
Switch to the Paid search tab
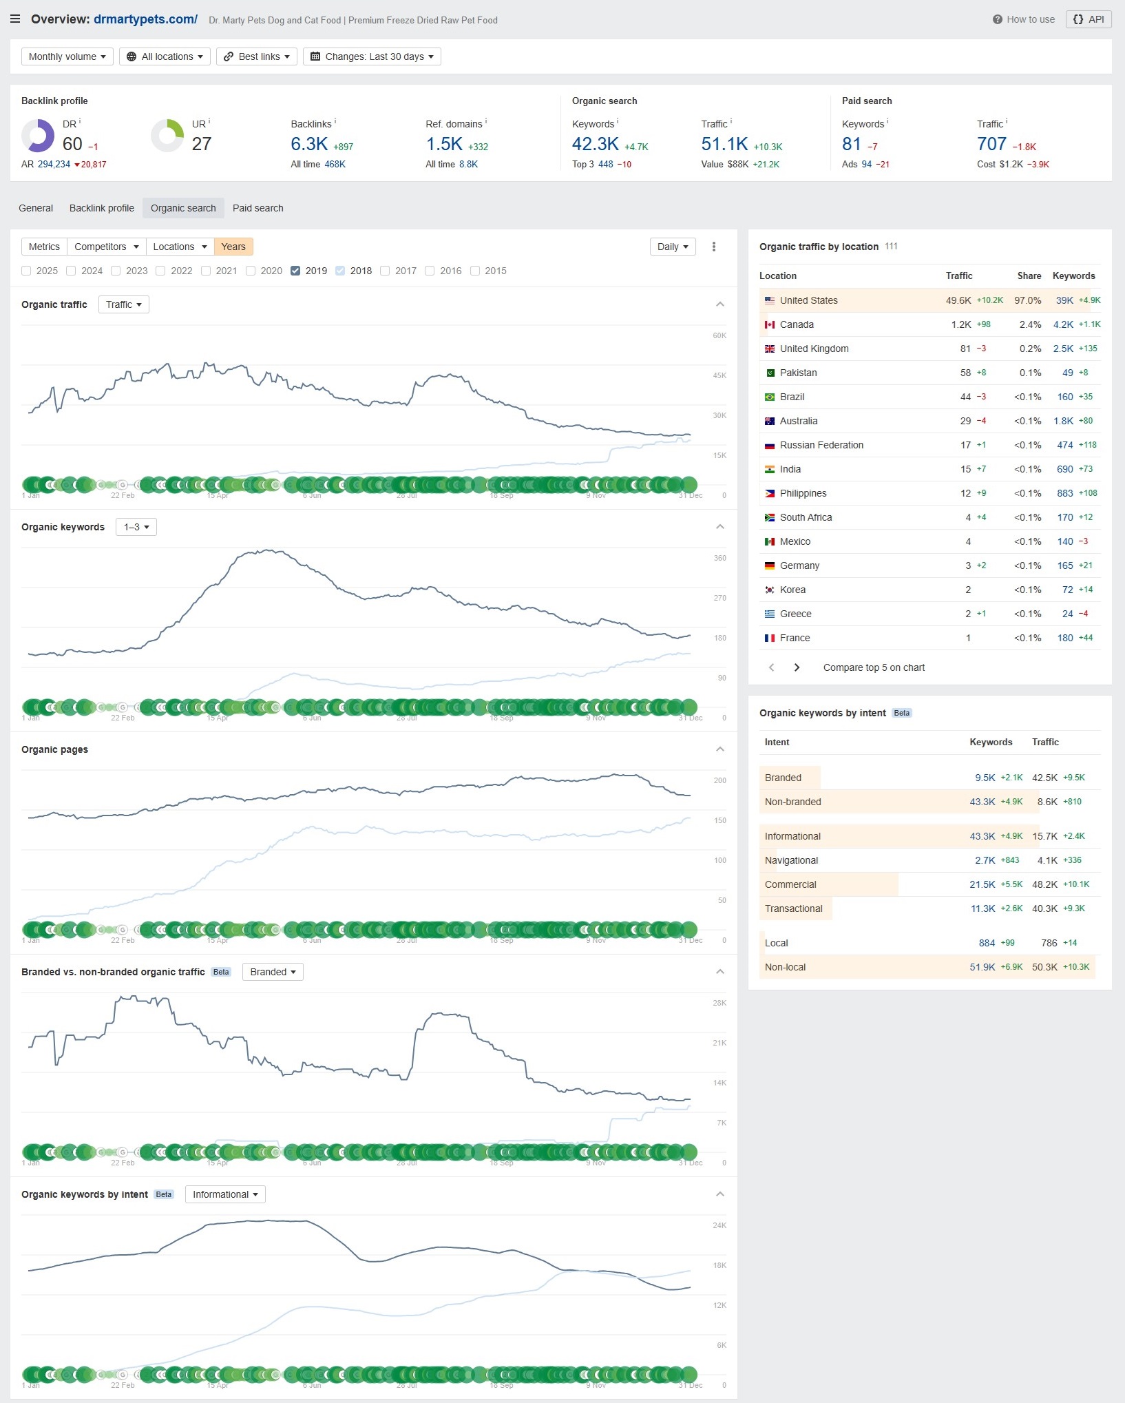[257, 208]
